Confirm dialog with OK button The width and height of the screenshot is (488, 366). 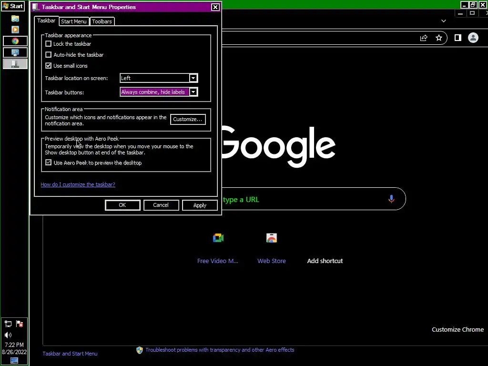122,205
